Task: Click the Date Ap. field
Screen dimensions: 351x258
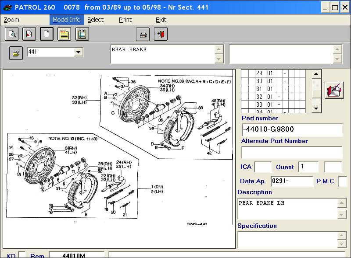Action: click(292, 181)
